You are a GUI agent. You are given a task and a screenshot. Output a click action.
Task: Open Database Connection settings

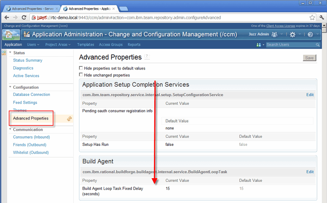tap(32, 94)
